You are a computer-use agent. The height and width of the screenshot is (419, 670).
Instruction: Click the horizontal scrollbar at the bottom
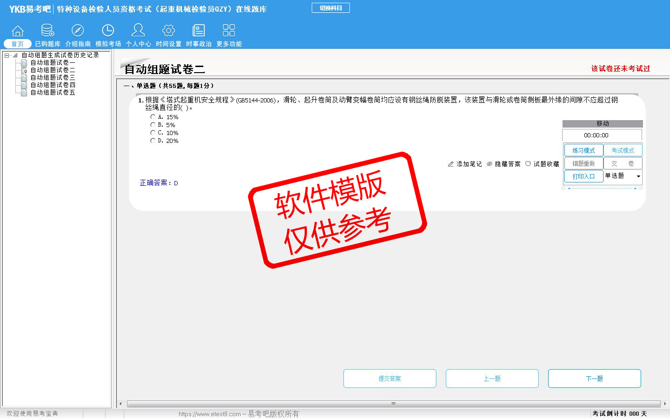[x=393, y=404]
